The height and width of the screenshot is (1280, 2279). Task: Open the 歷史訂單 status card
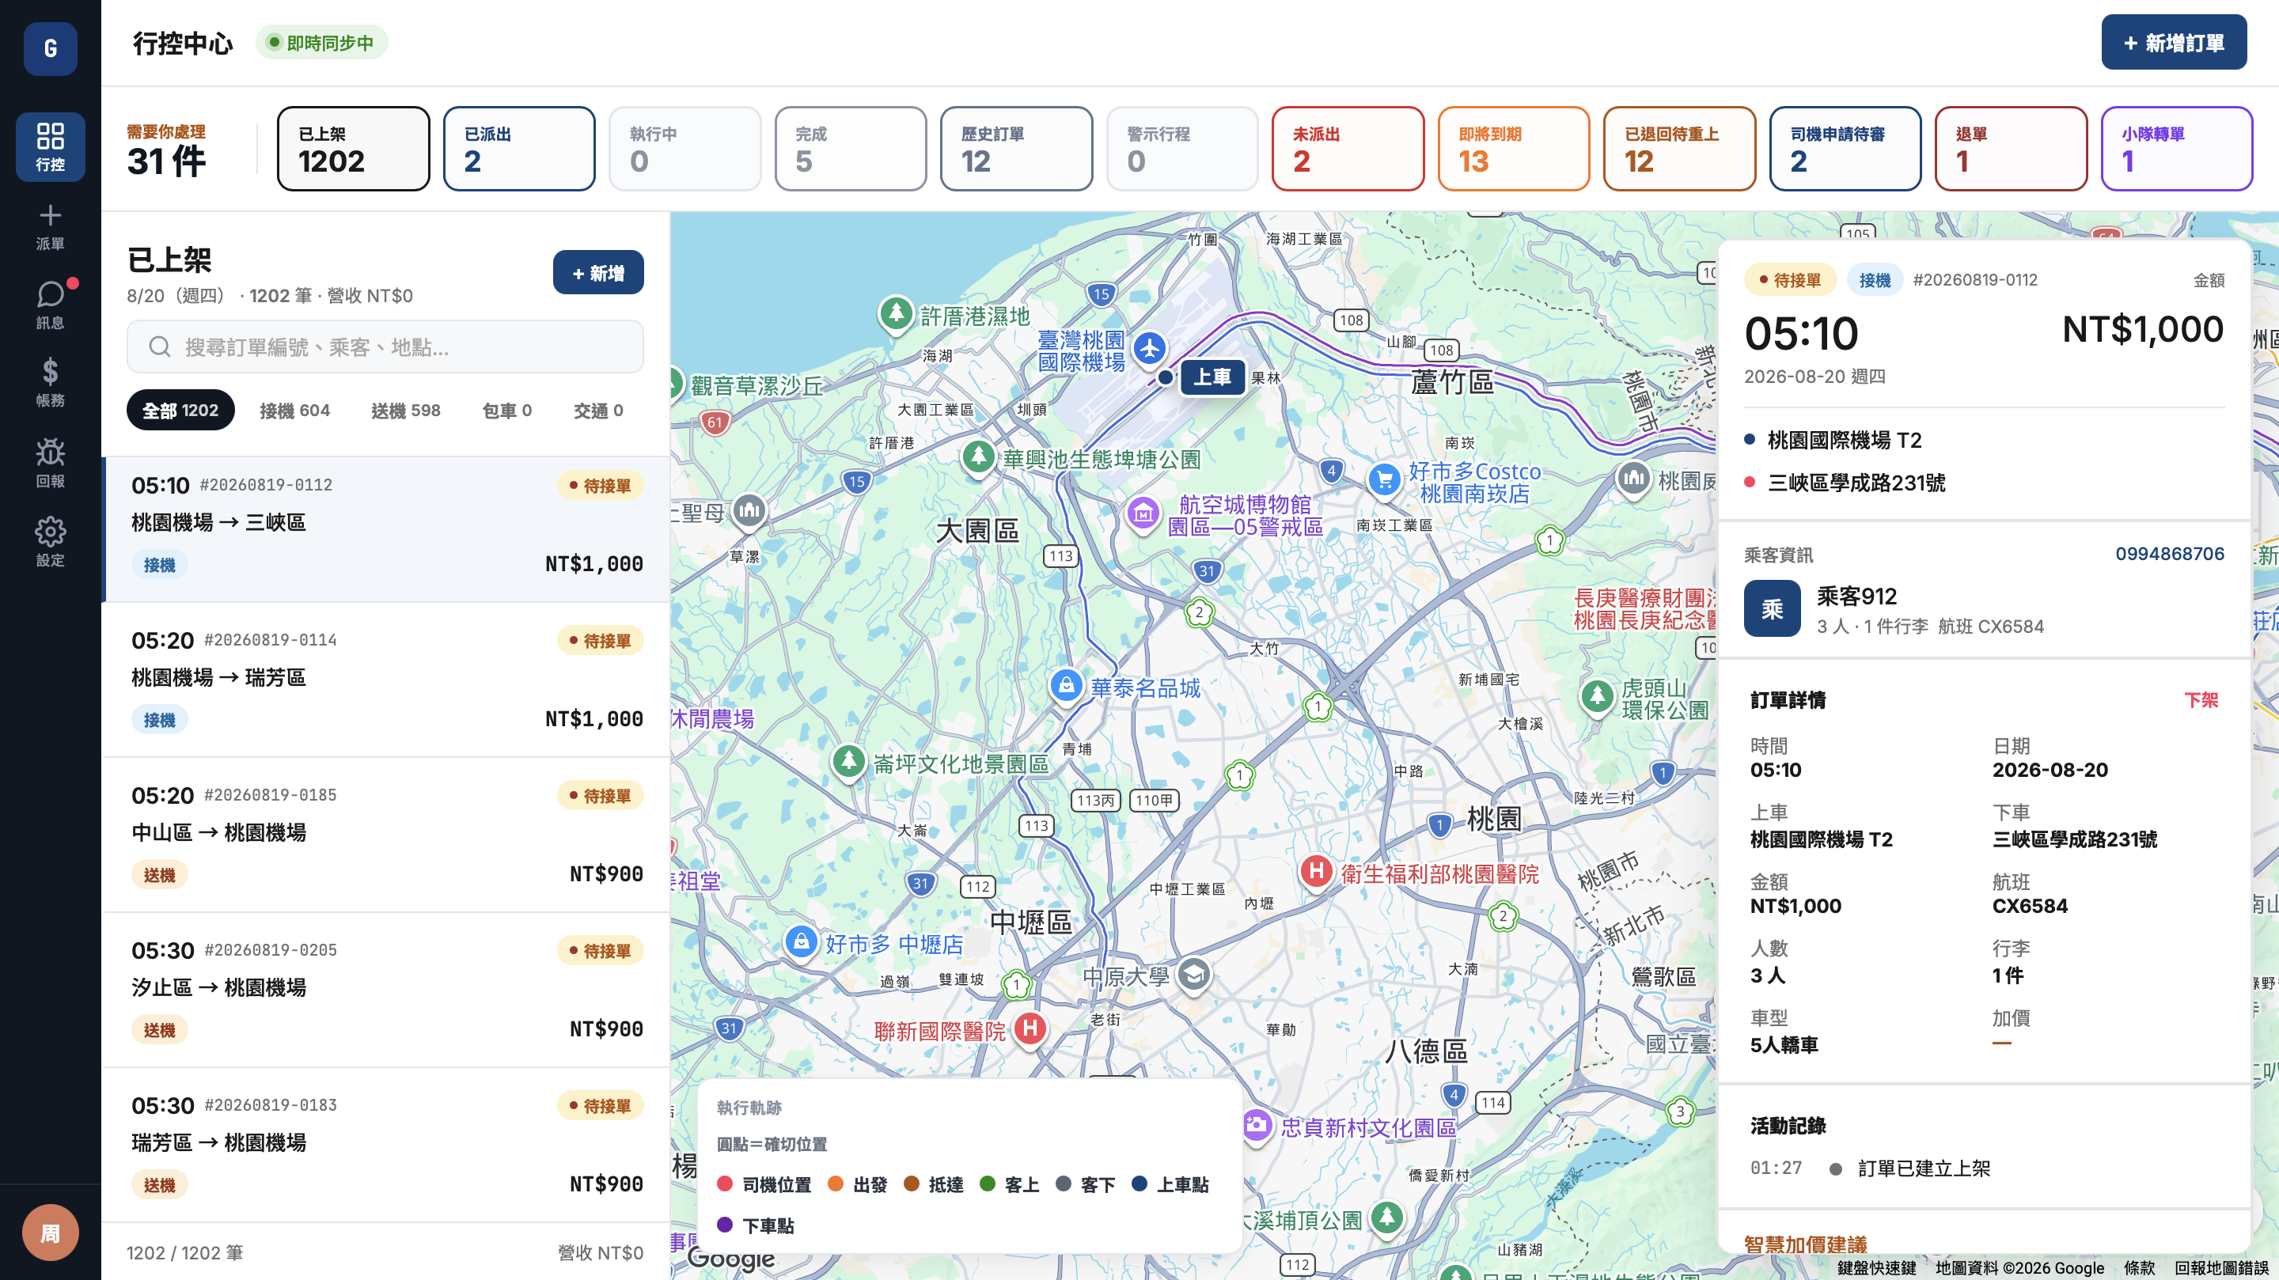(x=1017, y=149)
